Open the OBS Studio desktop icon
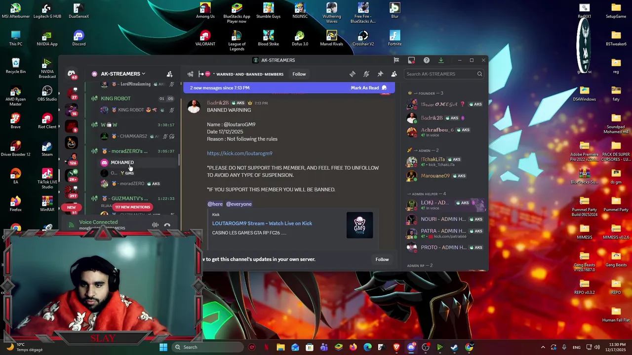Screen dimensions: 632x355 (47, 94)
